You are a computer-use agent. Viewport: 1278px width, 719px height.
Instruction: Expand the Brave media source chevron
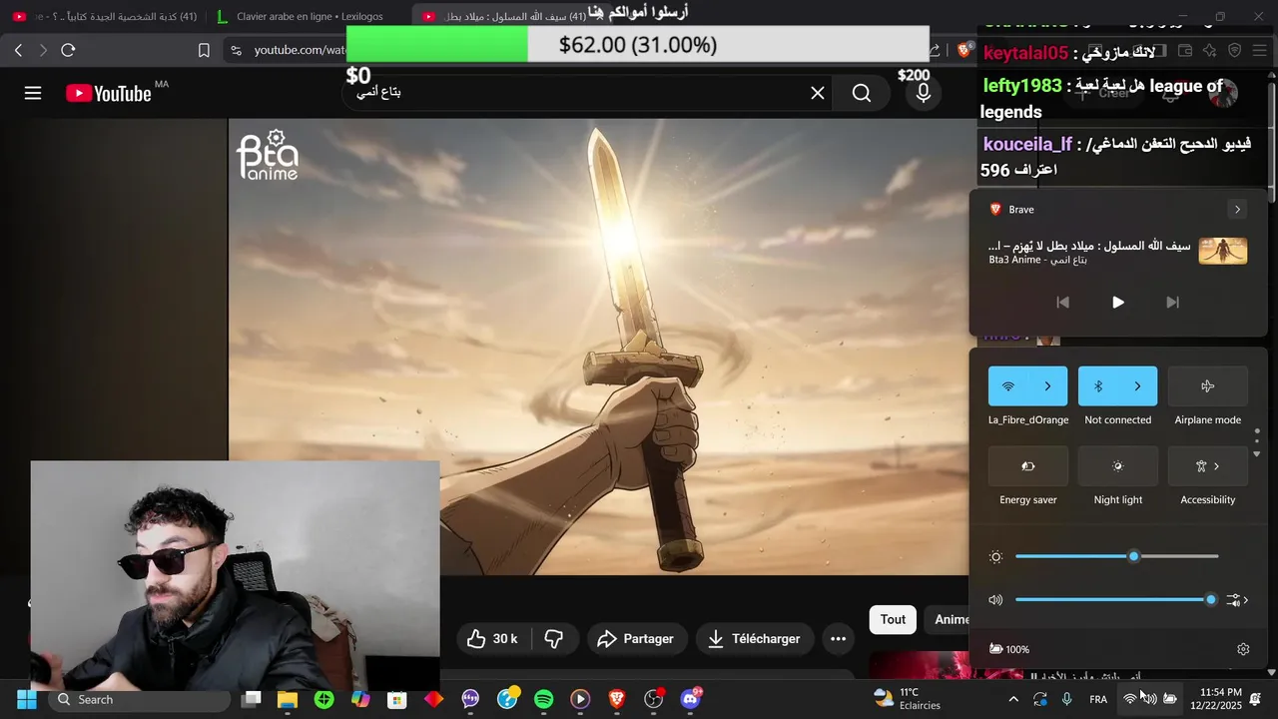[x=1237, y=210]
